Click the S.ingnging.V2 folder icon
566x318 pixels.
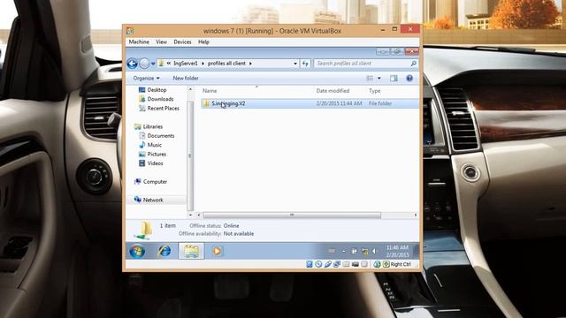(x=206, y=103)
